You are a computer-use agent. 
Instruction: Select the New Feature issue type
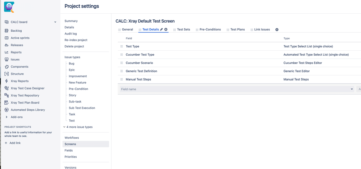[x=77, y=82]
